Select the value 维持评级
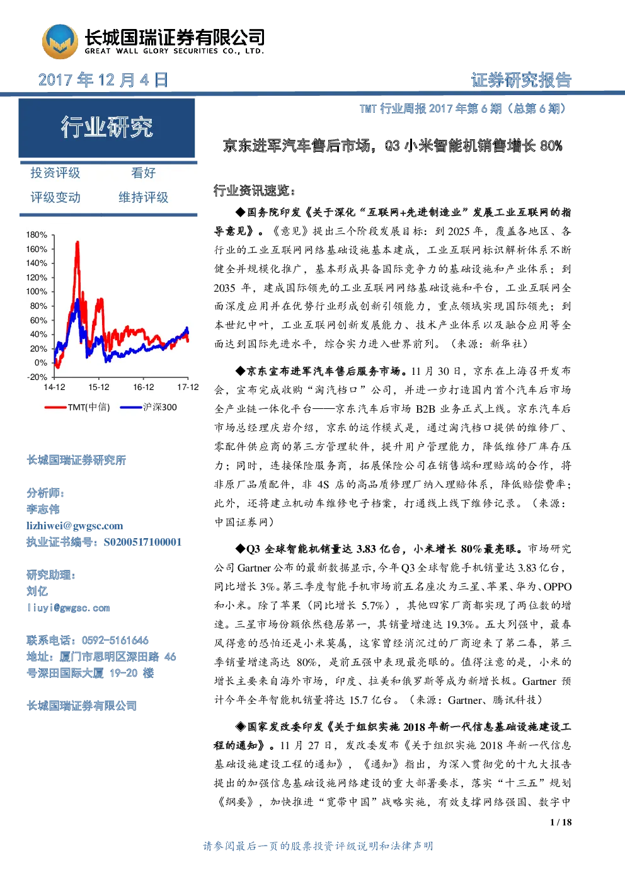 pyautogui.click(x=144, y=197)
